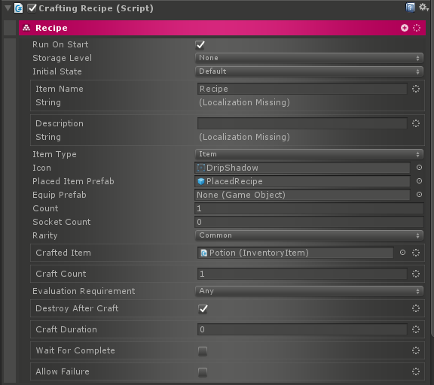Open object picker for Icon field
The height and width of the screenshot is (385, 434).
(x=419, y=168)
